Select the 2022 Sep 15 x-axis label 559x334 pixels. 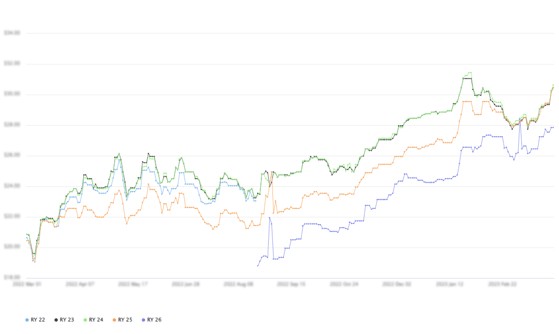tap(291, 284)
